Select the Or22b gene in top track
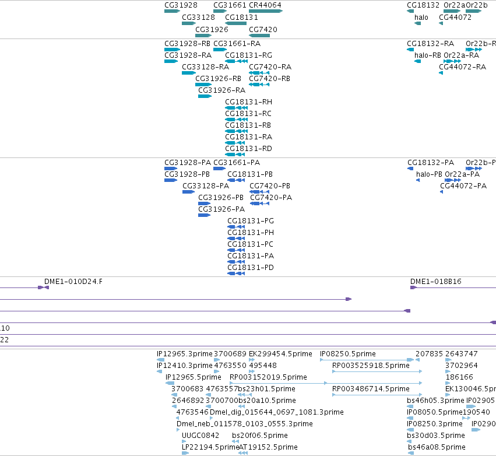This screenshot has height=456, width=496. [473, 11]
